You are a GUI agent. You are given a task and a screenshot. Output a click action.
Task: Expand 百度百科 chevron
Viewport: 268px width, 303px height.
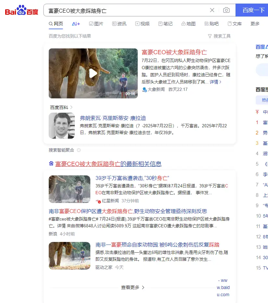[x=71, y=107]
